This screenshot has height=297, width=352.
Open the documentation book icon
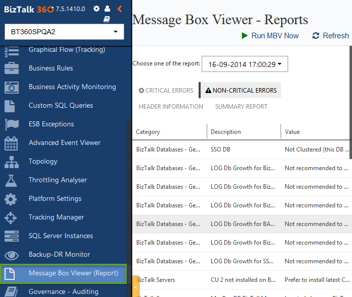(x=107, y=19)
